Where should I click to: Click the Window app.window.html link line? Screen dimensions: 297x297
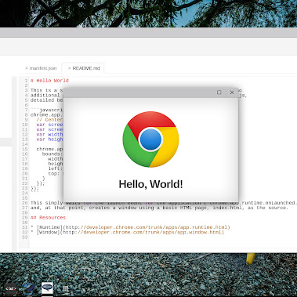127,232
